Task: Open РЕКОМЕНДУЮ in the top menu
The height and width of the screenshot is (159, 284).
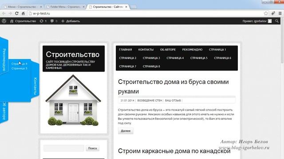Action: pos(192,49)
